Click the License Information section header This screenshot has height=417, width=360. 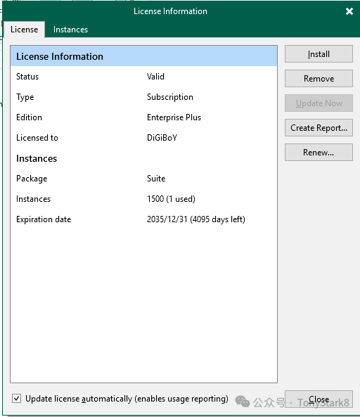(143, 56)
